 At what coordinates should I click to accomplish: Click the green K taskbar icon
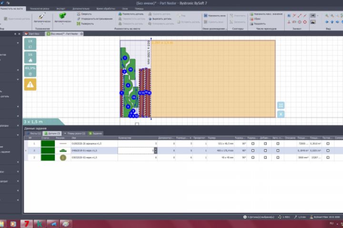tap(40, 224)
